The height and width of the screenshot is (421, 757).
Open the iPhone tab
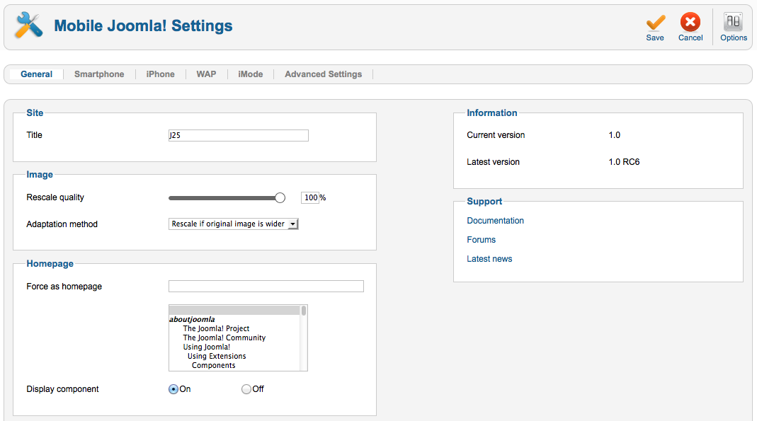(x=160, y=74)
